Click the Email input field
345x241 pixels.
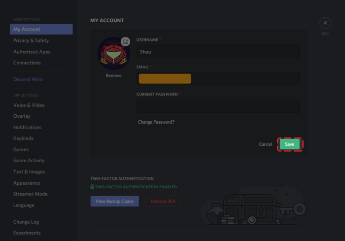[218, 78]
